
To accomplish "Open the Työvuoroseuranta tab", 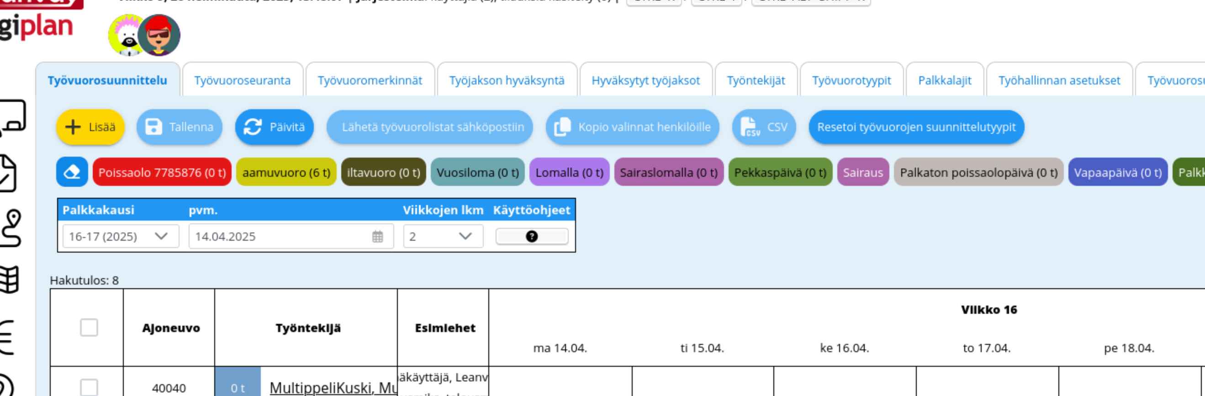I will (242, 80).
